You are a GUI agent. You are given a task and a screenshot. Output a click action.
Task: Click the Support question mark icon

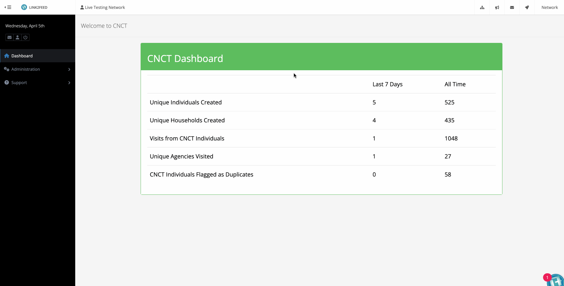point(6,83)
